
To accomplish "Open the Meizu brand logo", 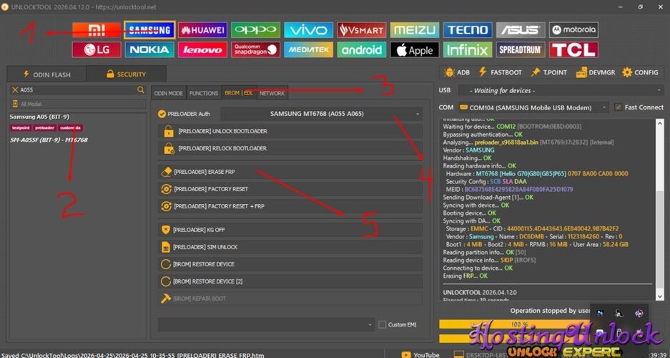I will pyautogui.click(x=415, y=30).
